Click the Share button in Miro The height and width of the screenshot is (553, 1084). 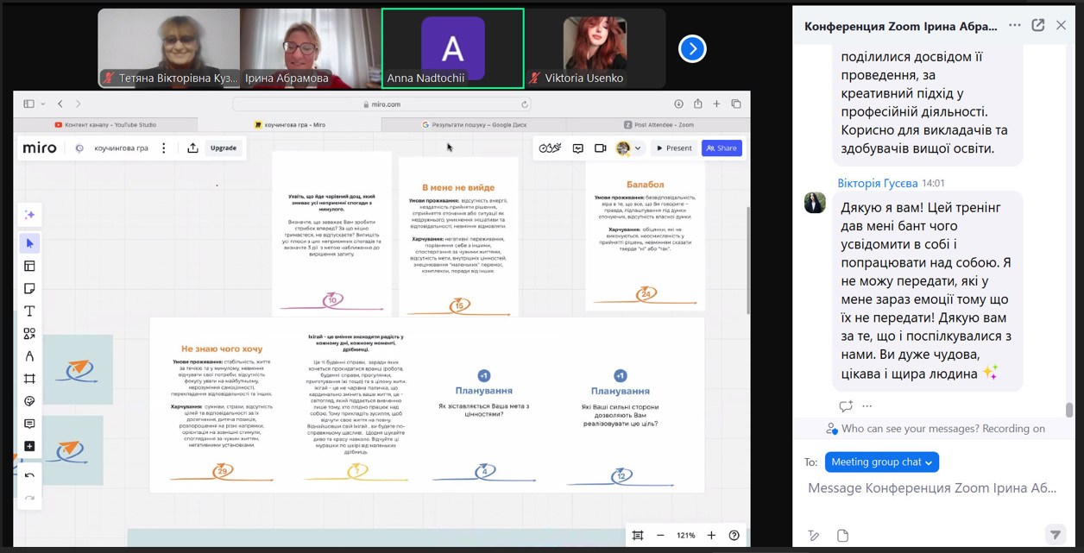(722, 148)
